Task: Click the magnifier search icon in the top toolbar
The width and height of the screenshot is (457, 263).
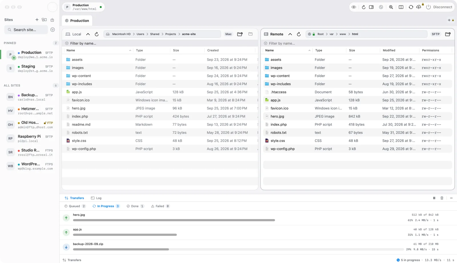Action: [391, 7]
